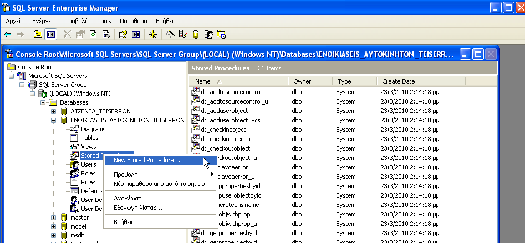Select Νέο παράθυρο από αυτό το σημείο
The height and width of the screenshot is (243, 525).
(x=160, y=184)
